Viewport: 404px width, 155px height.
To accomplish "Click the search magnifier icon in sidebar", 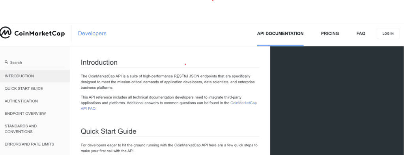I will 6,62.
